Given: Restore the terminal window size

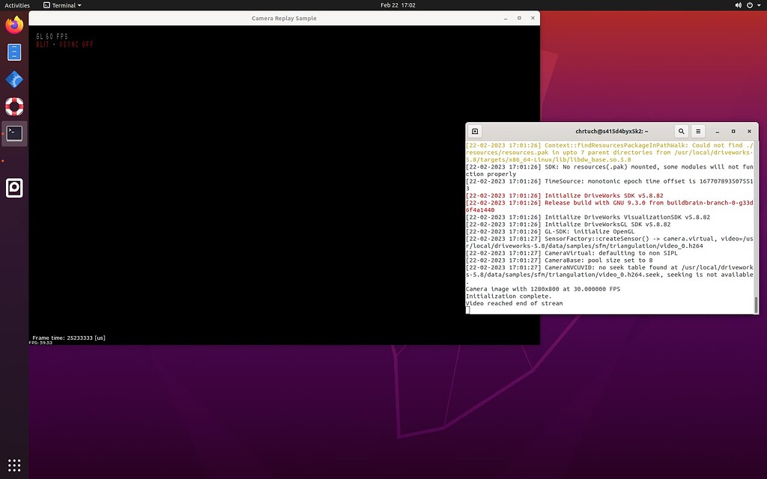Looking at the screenshot, I should (733, 131).
